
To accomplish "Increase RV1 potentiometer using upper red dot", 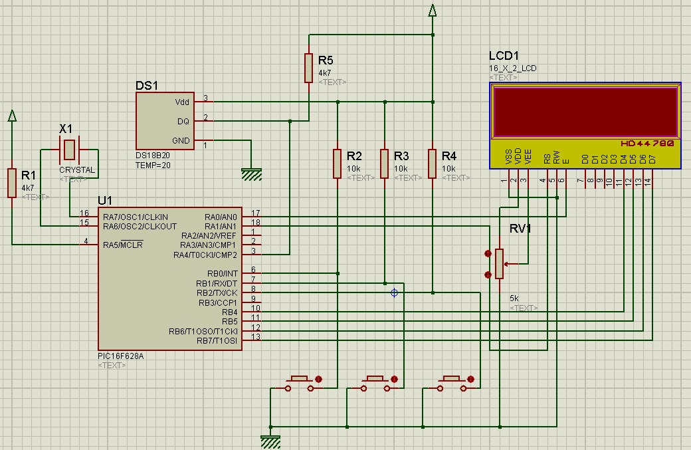I will (x=489, y=253).
